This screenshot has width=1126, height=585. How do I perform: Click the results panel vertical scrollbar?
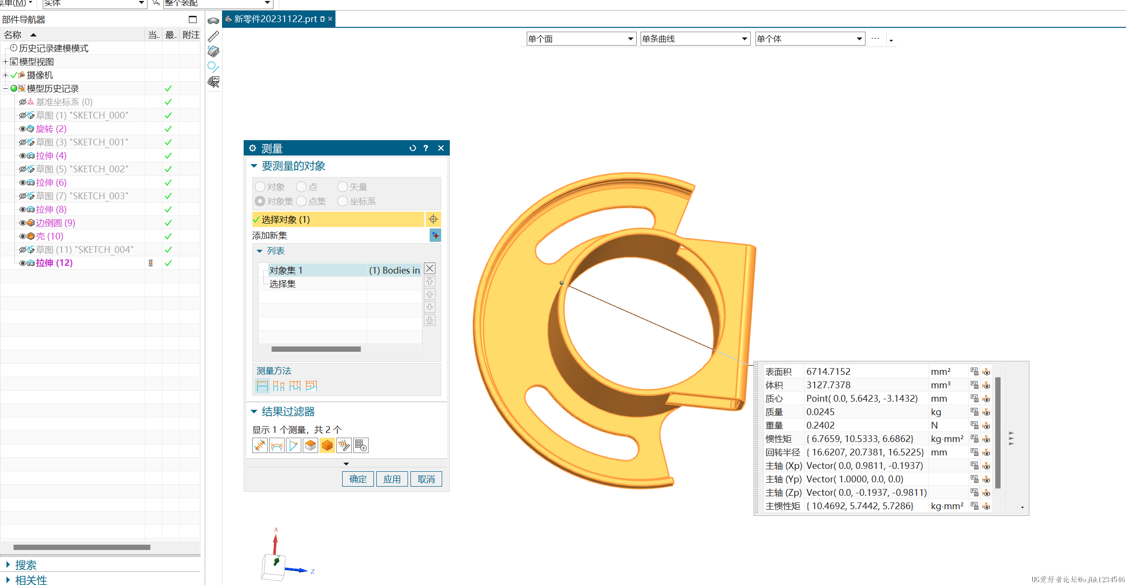tap(998, 432)
